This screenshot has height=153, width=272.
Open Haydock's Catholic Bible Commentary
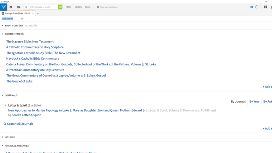tap(33, 59)
